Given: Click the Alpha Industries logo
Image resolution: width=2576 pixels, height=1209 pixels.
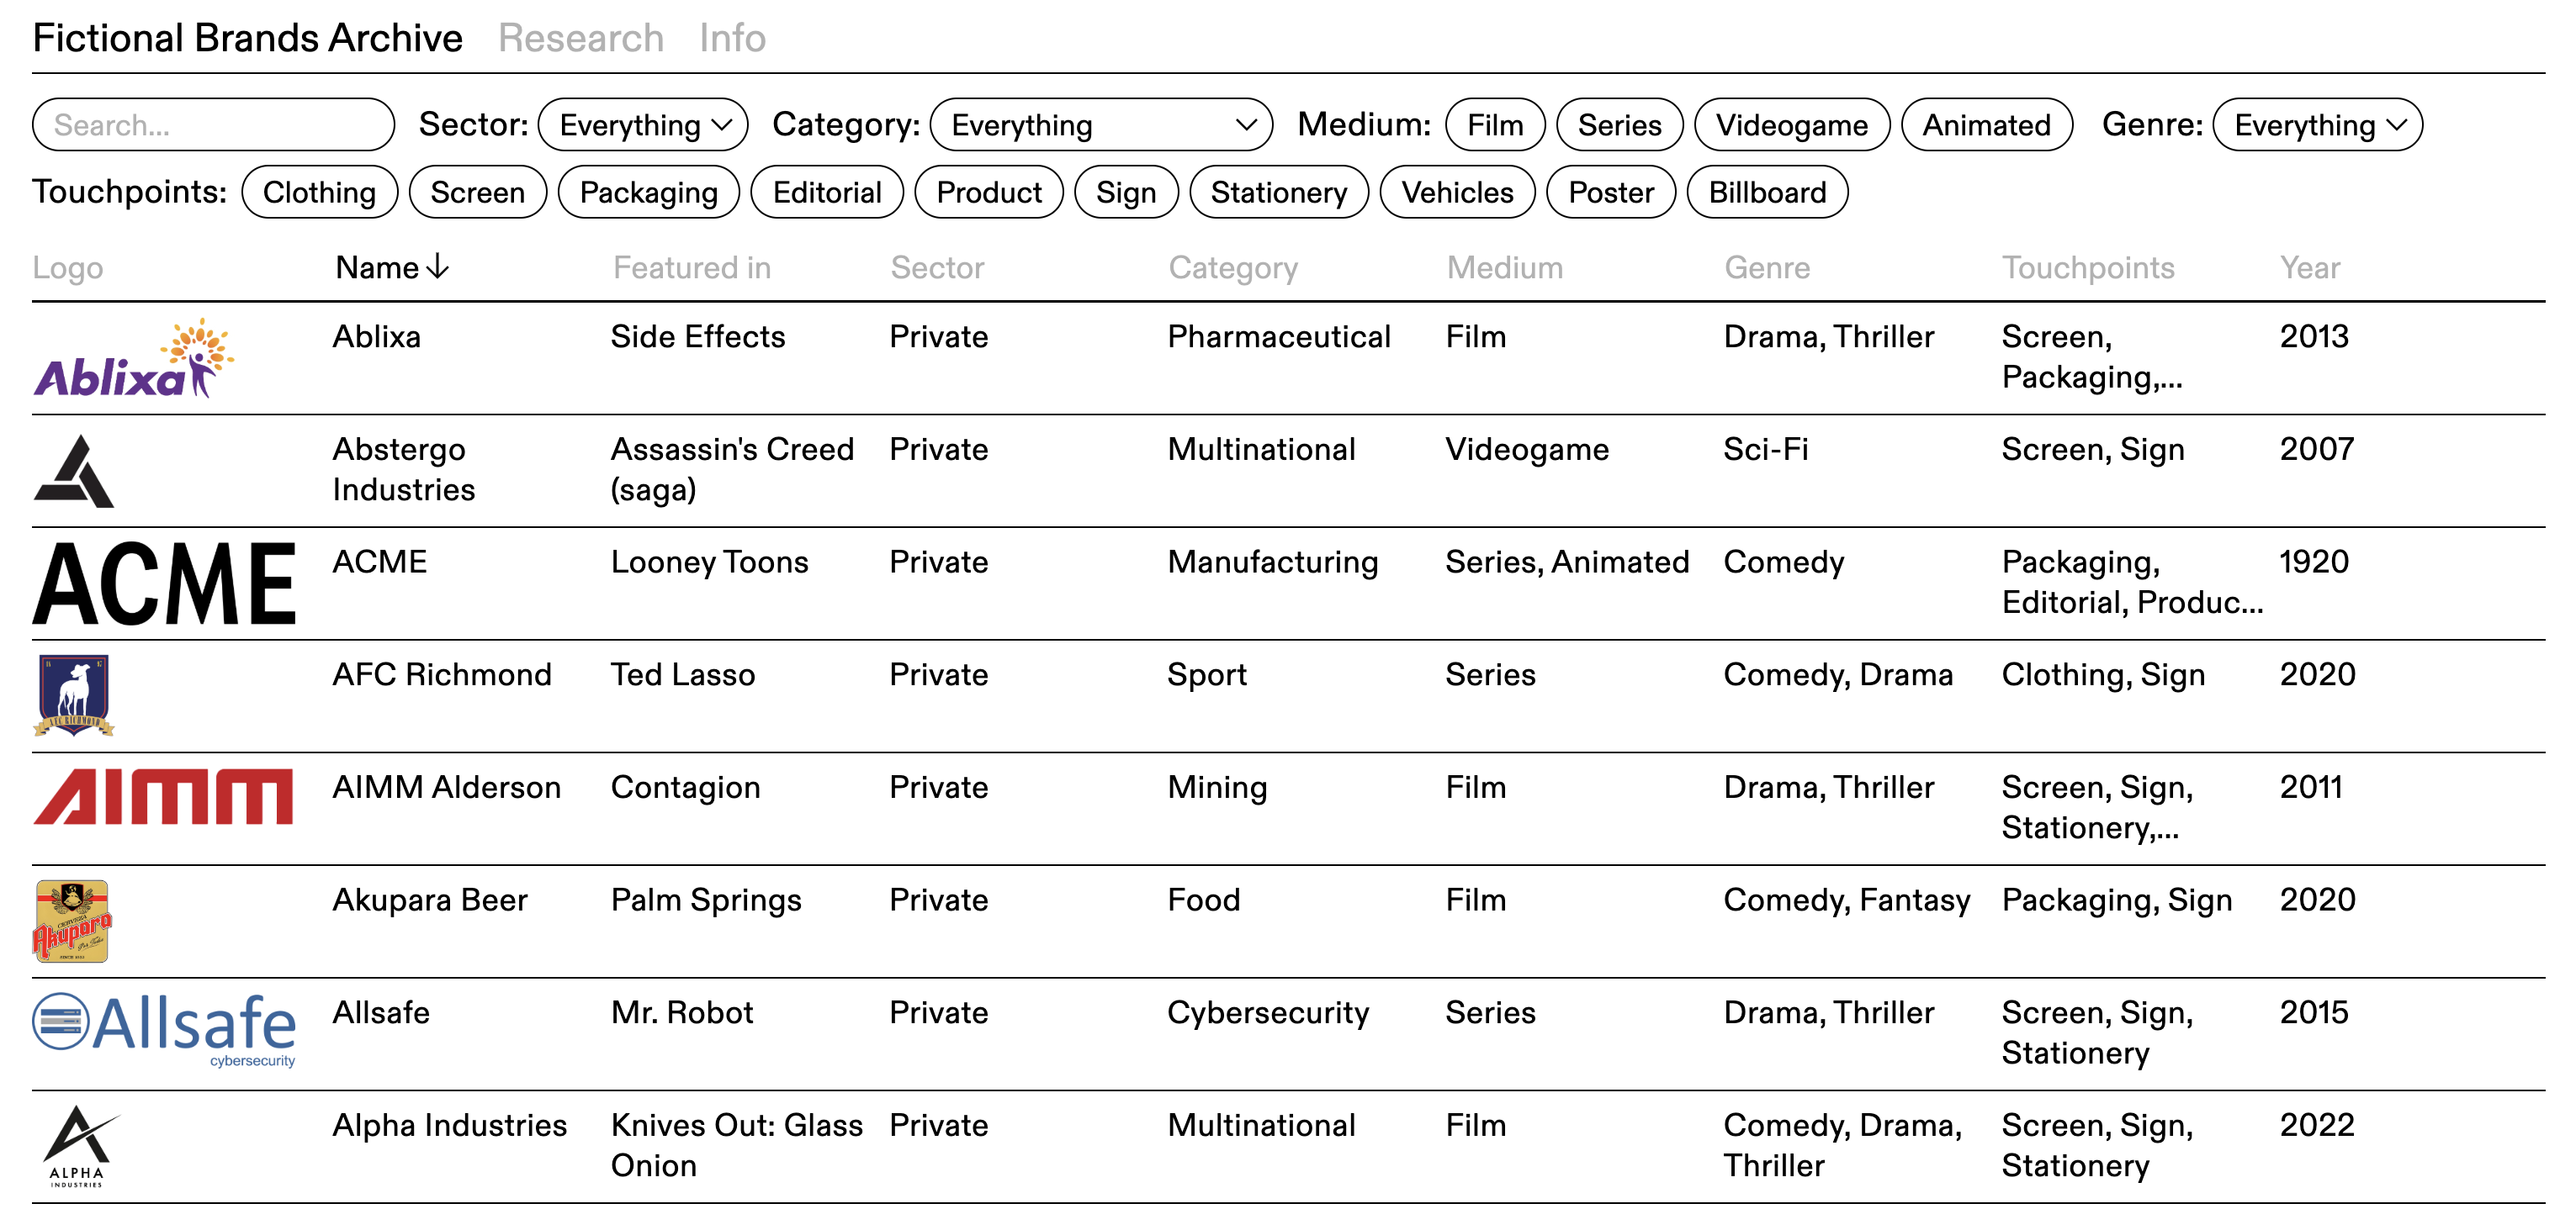Looking at the screenshot, I should (78, 1146).
